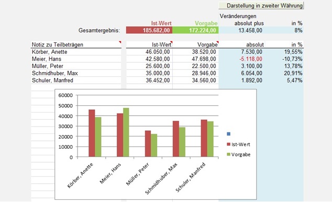Select the blue blank legend marker in chart
332x202 pixels.
[228, 134]
